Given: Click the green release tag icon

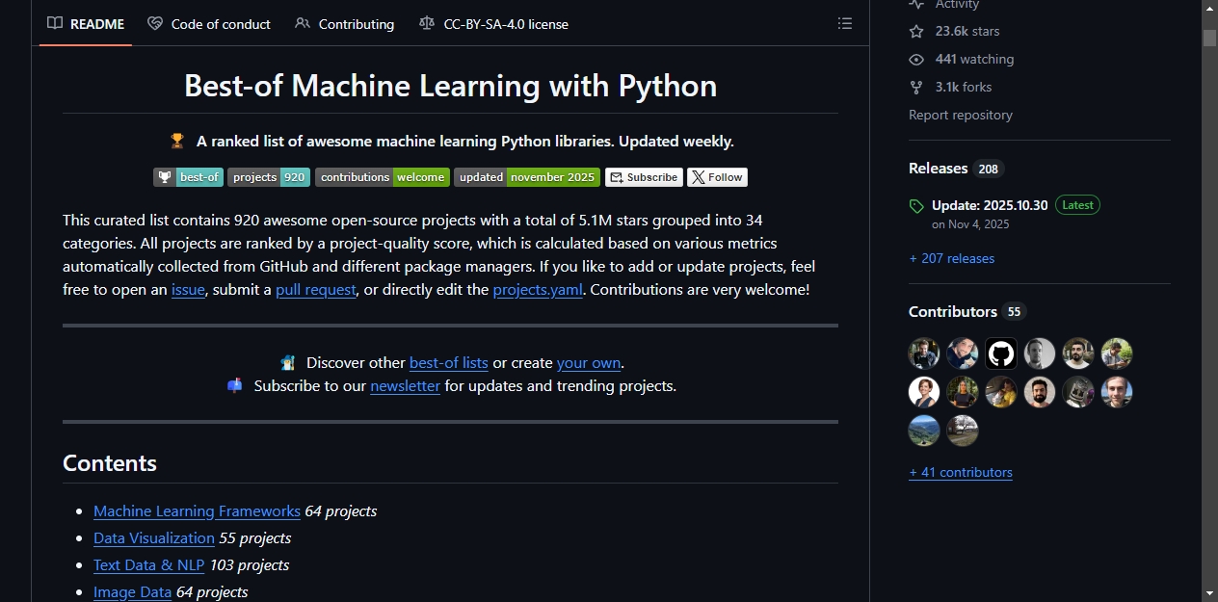Looking at the screenshot, I should (x=916, y=206).
